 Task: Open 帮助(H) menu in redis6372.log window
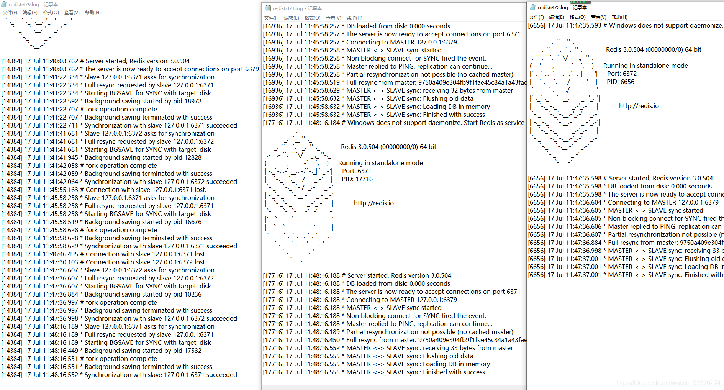coord(619,17)
